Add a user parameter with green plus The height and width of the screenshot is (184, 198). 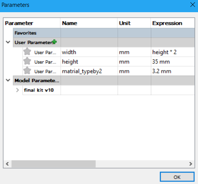click(x=54, y=42)
